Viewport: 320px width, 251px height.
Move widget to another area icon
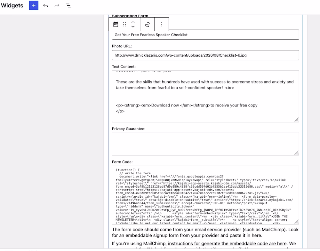[x=147, y=25]
